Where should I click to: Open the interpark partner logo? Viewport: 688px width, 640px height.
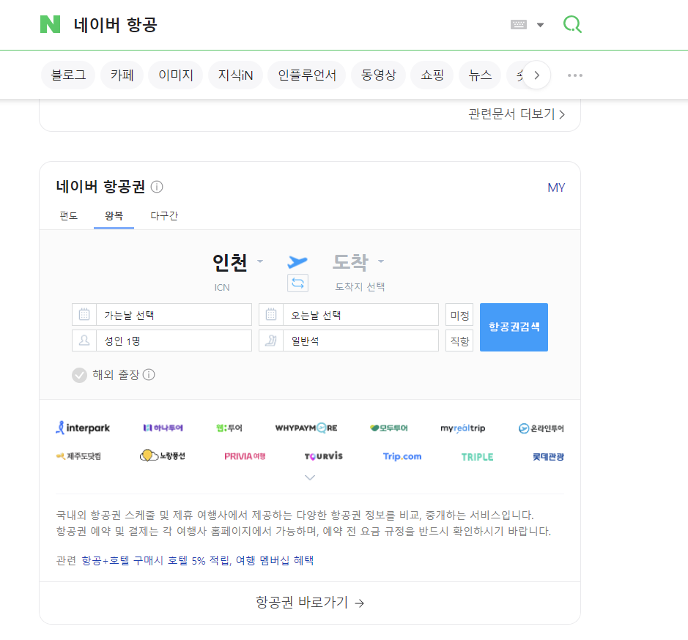click(x=83, y=428)
